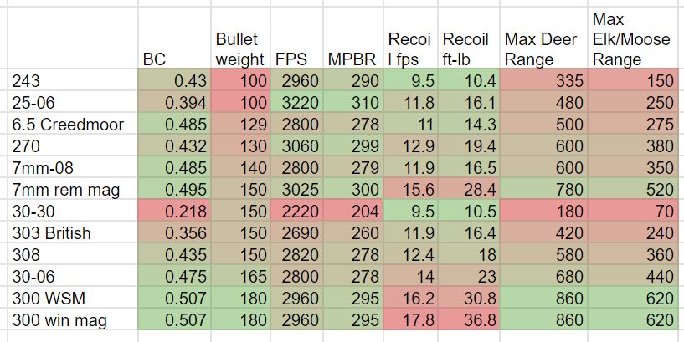Click the 780 Max Deer Range cell
The height and width of the screenshot is (342, 684).
click(543, 190)
